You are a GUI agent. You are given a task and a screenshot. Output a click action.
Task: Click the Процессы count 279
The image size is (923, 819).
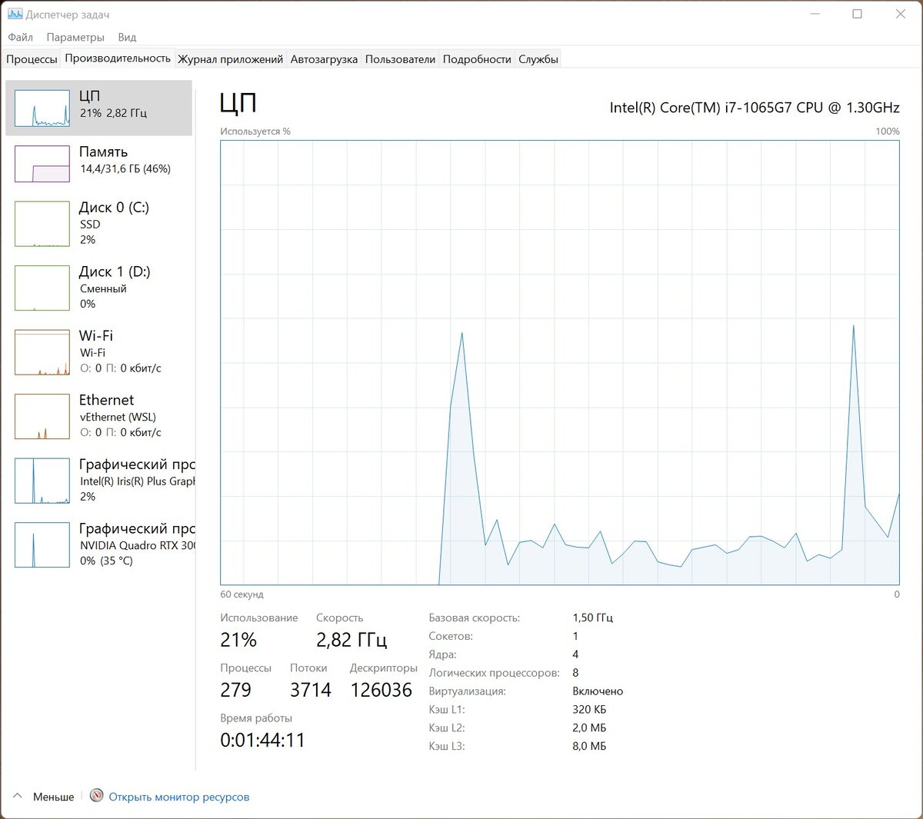(x=235, y=690)
